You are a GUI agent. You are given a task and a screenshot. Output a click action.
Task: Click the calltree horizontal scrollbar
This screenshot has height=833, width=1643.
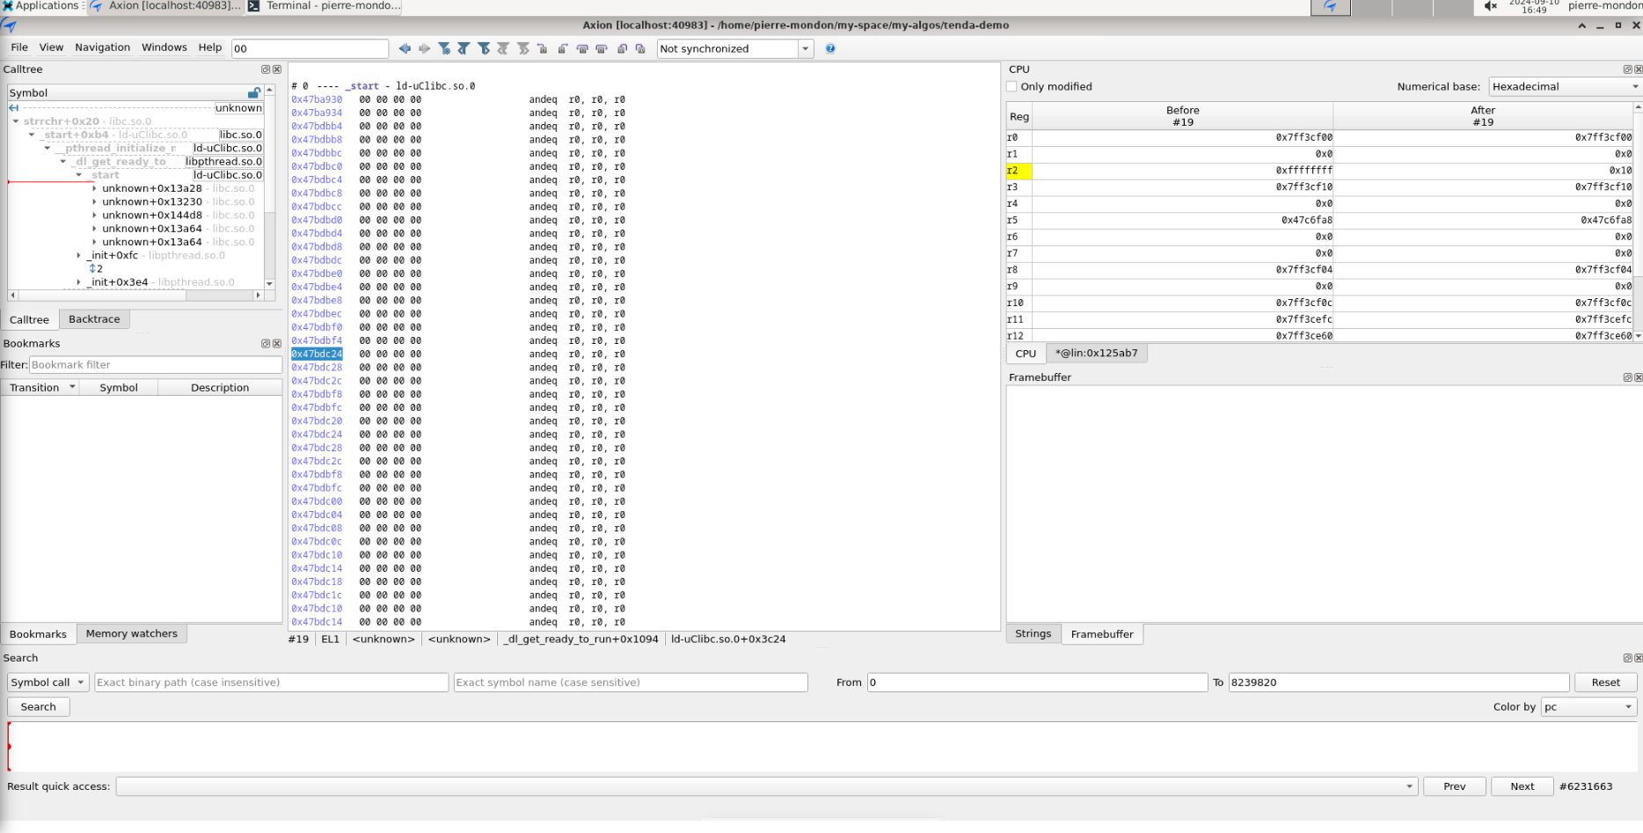(x=136, y=295)
